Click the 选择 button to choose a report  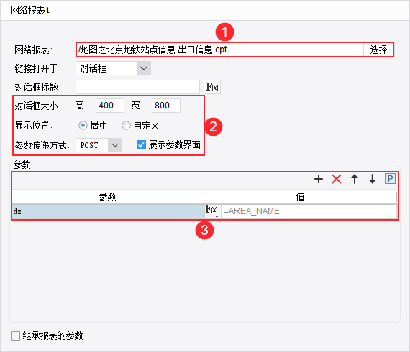pyautogui.click(x=378, y=50)
